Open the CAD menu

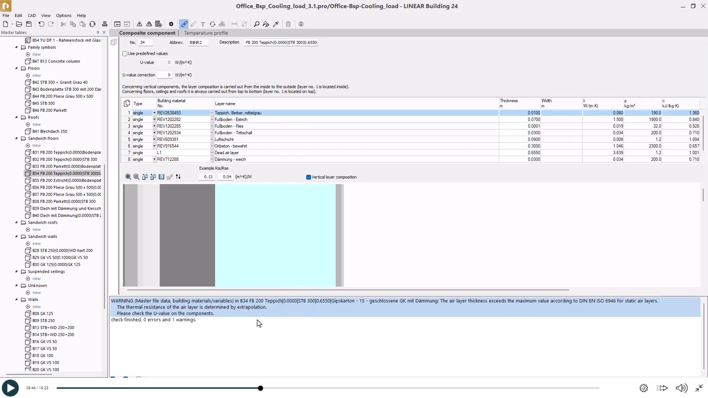(x=31, y=16)
